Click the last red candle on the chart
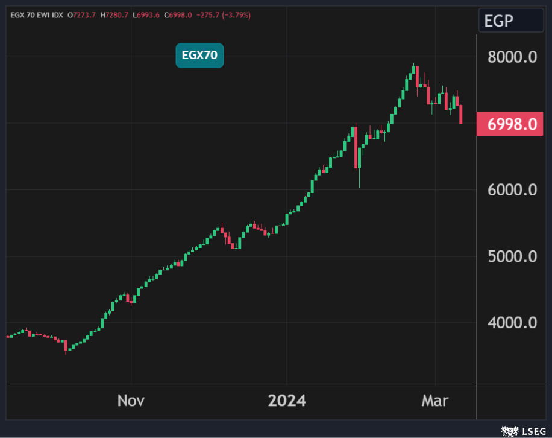This screenshot has height=438, width=552. tap(461, 114)
